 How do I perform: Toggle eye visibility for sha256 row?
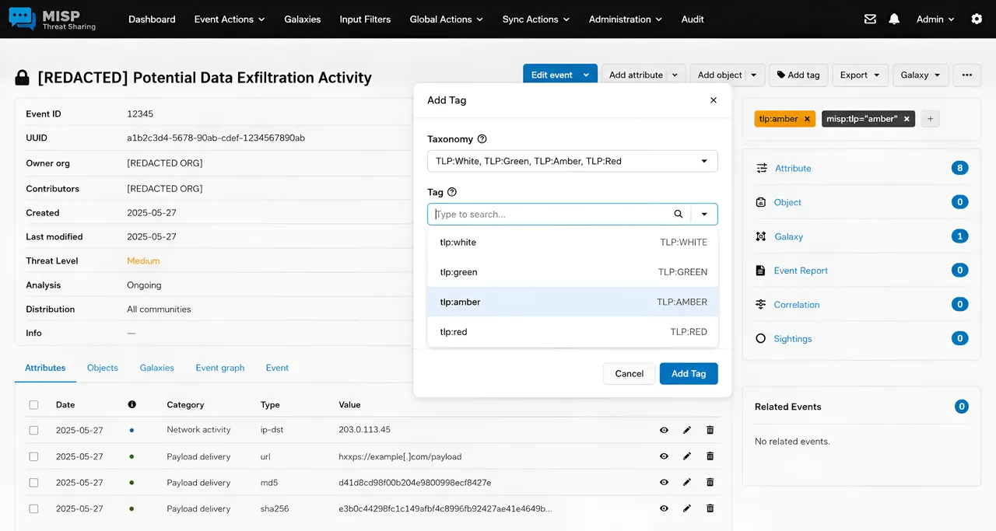[664, 508]
